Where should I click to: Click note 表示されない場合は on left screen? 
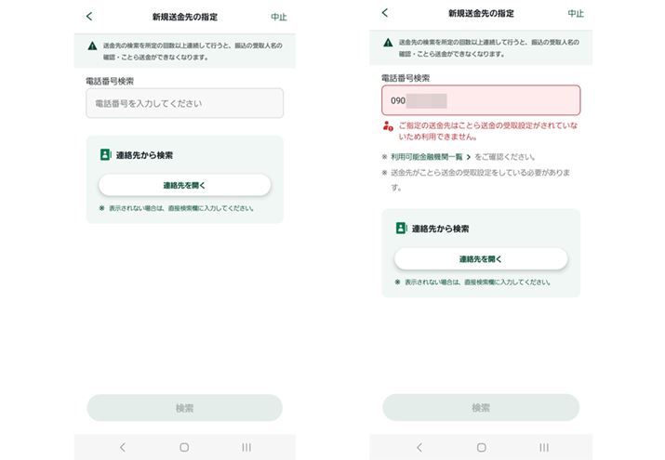point(177,208)
